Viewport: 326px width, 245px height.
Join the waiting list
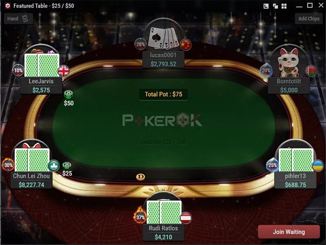point(289,232)
